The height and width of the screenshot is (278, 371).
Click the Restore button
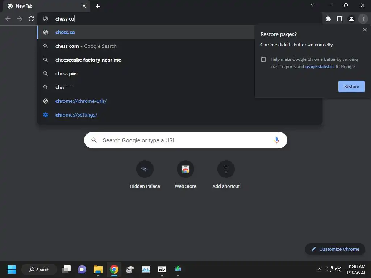coord(351,87)
